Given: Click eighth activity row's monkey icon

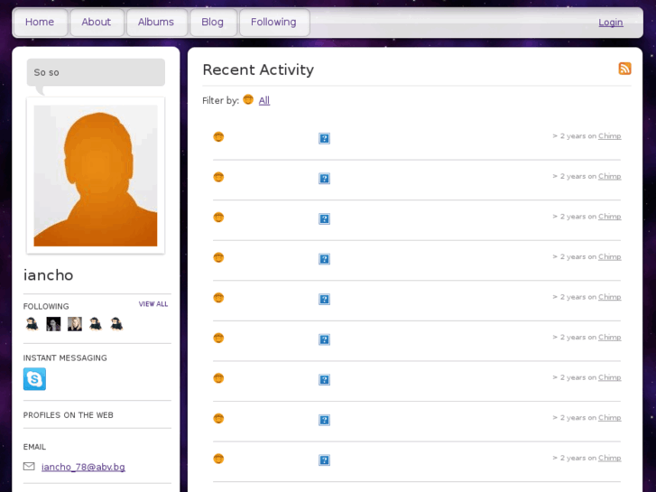Looking at the screenshot, I should [218, 418].
